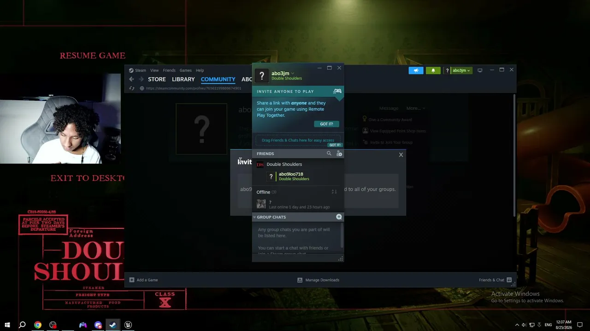This screenshot has width=590, height=331.
Task: Go forward with the Steam forward arrow
Action: click(x=142, y=79)
